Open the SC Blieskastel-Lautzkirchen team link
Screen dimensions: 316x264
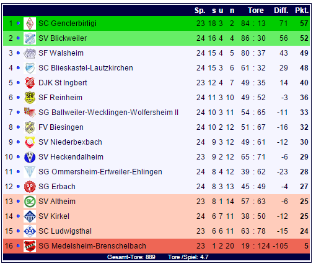pos(86,68)
